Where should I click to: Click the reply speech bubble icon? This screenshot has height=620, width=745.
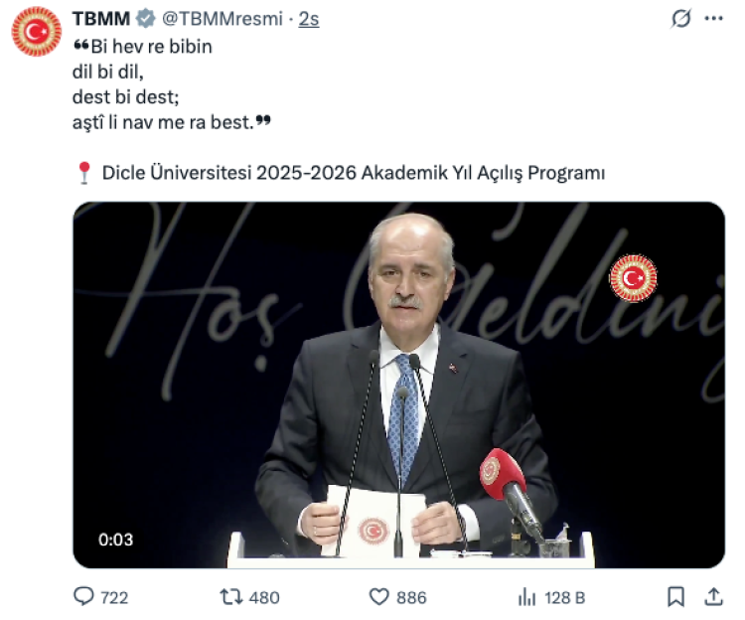[83, 596]
